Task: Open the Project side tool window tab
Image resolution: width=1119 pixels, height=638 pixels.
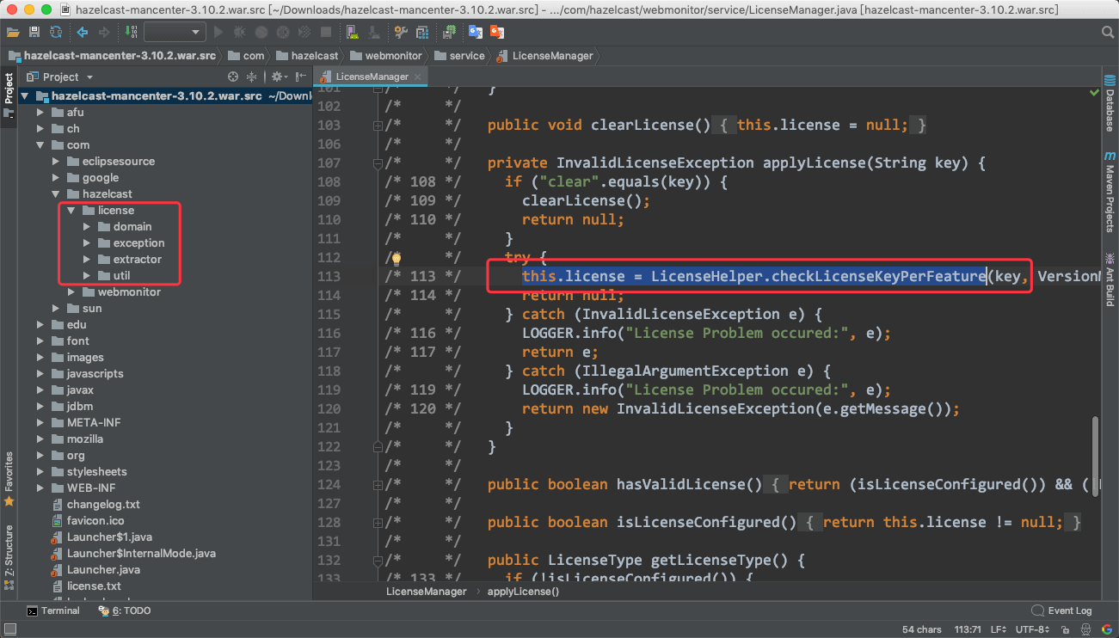Action: point(9,95)
